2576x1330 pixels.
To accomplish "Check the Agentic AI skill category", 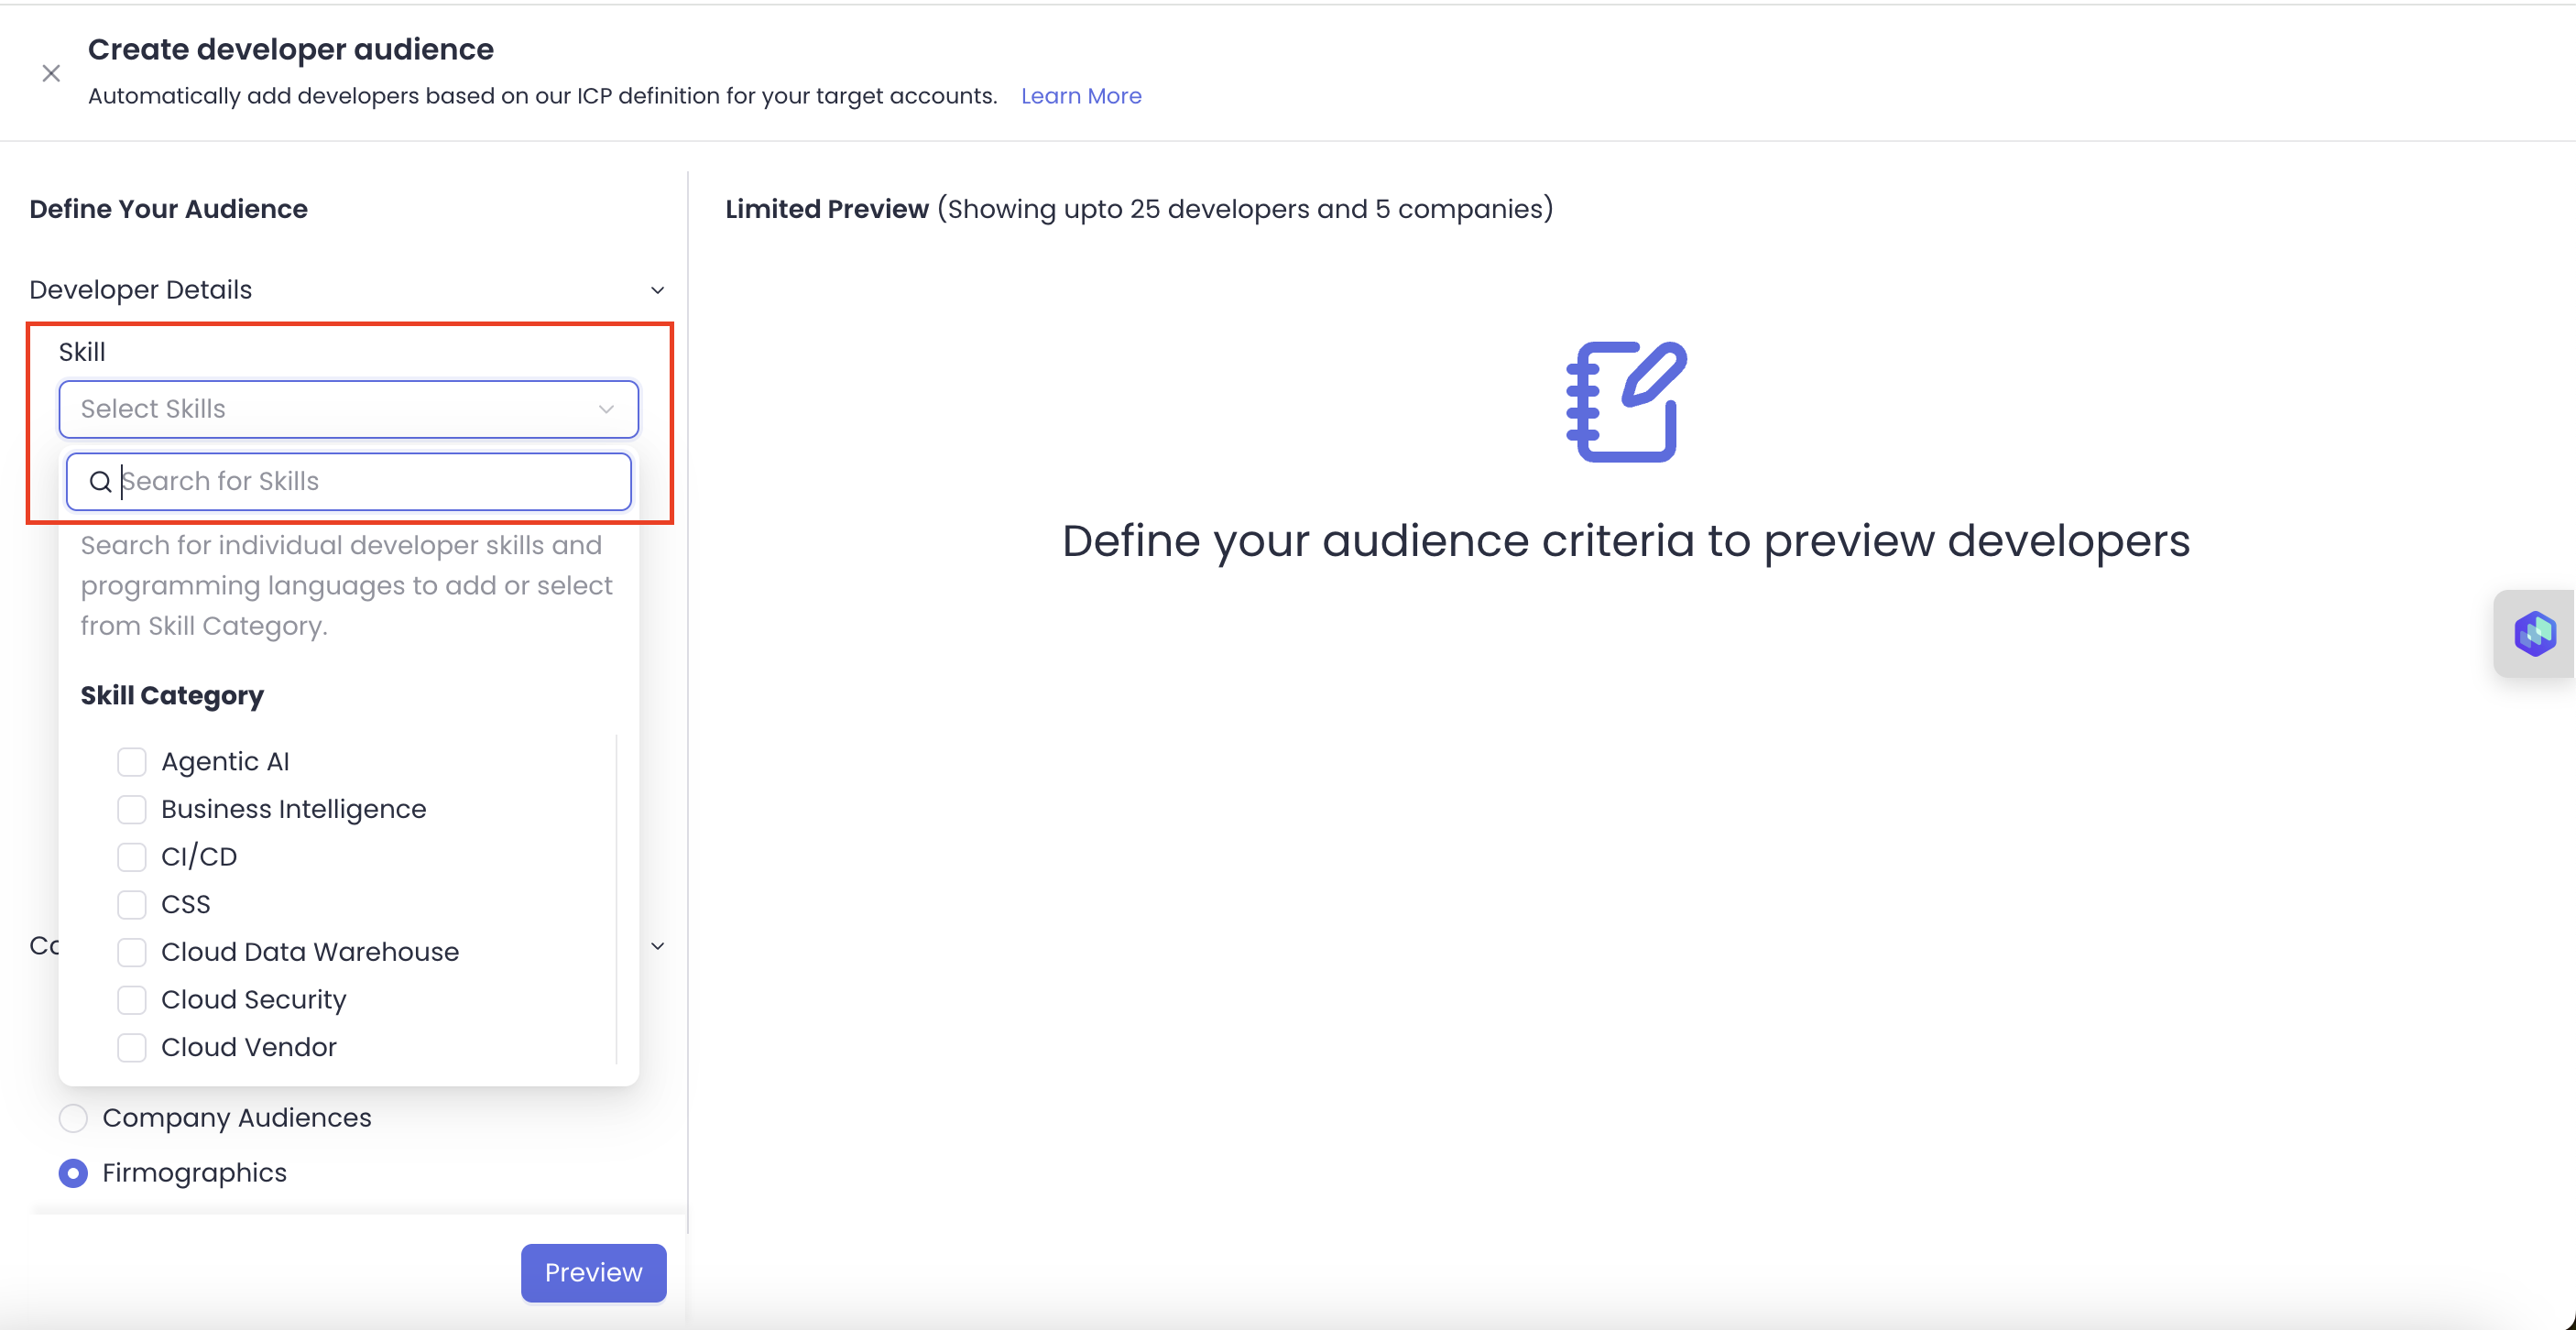I will 132,762.
